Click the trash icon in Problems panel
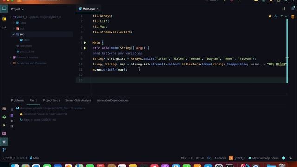This screenshot has height=167, width=297. tap(12, 110)
